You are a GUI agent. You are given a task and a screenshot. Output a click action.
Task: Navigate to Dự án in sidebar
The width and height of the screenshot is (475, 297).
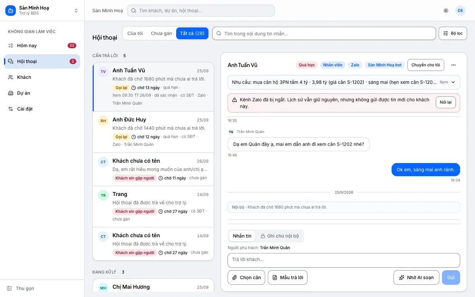(42, 93)
